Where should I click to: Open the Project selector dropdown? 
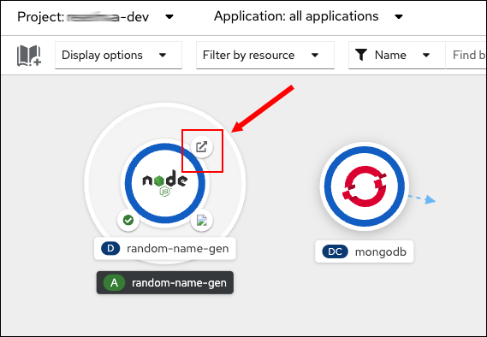tap(95, 16)
